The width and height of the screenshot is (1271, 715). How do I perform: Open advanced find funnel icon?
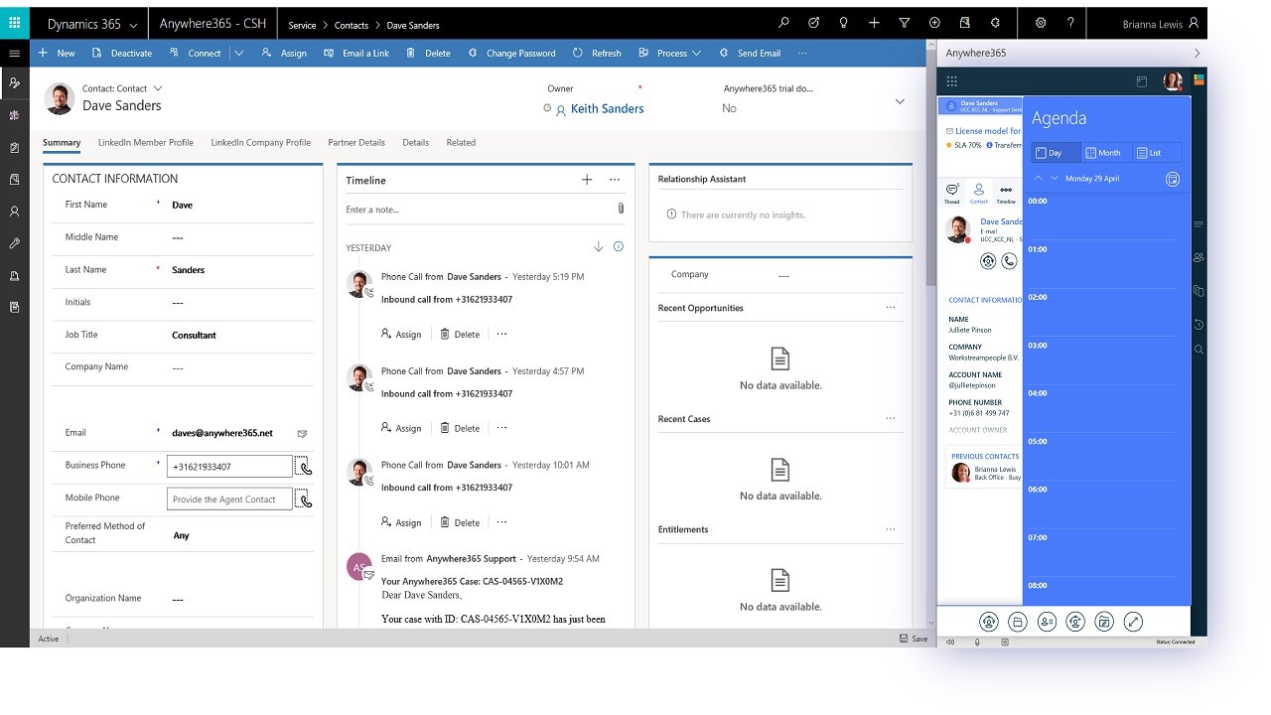[x=904, y=23]
